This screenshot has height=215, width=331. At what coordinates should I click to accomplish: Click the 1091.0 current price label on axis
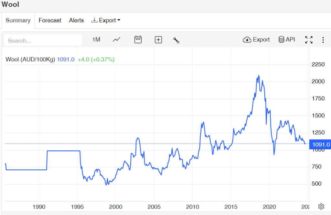[320, 144]
